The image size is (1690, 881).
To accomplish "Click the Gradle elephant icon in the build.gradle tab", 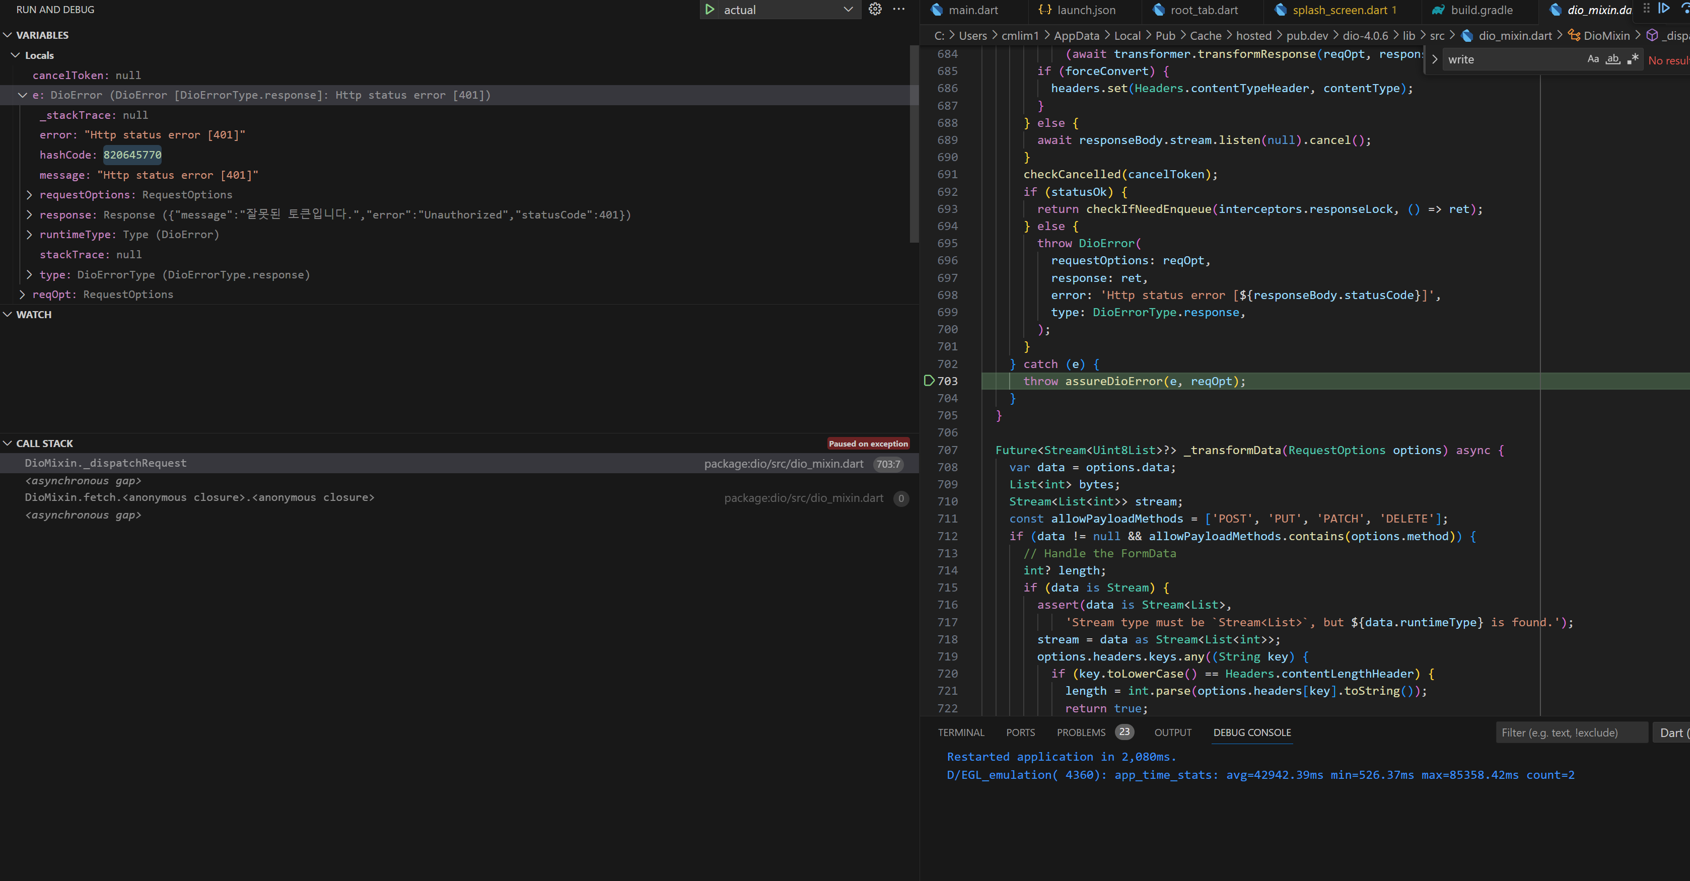I will 1438,10.
